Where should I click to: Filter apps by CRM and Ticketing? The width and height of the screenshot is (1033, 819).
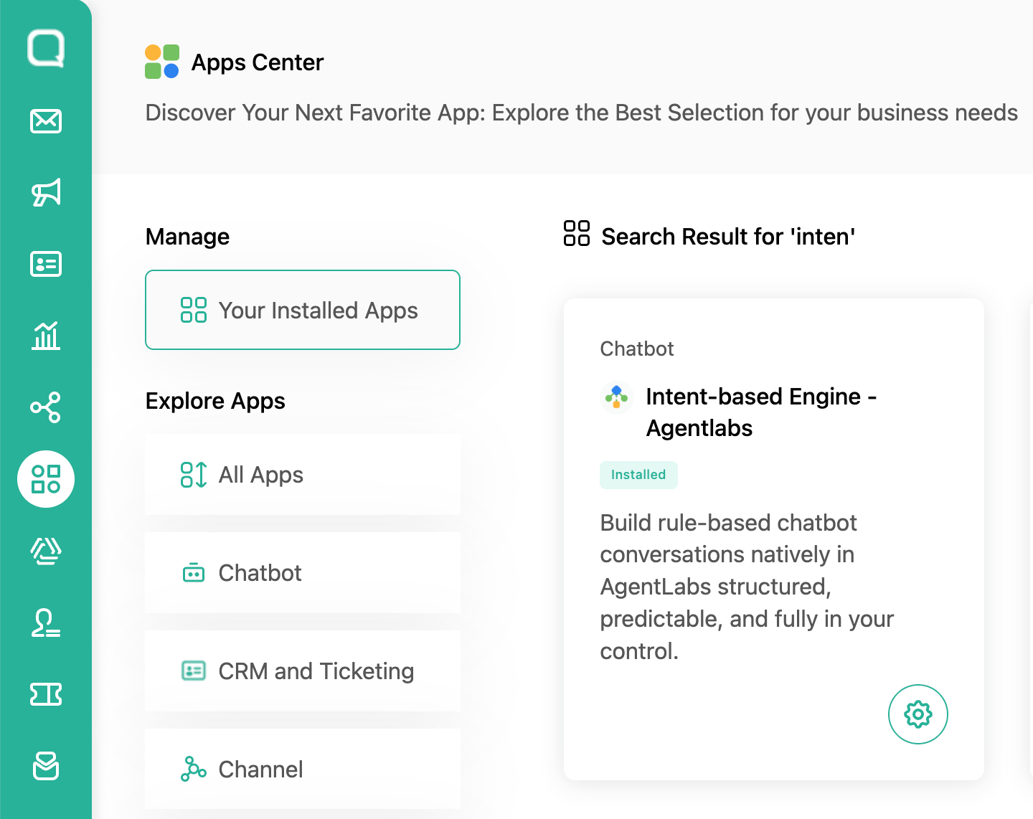[x=303, y=671]
